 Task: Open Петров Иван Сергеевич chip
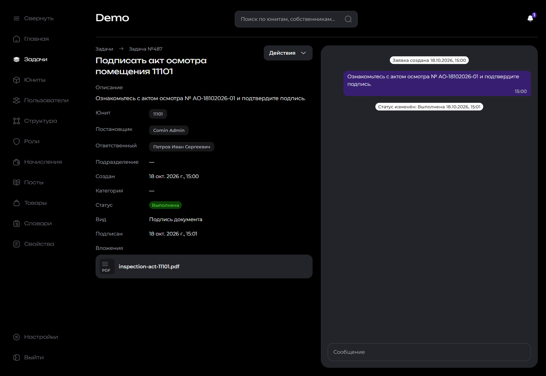[x=182, y=147]
